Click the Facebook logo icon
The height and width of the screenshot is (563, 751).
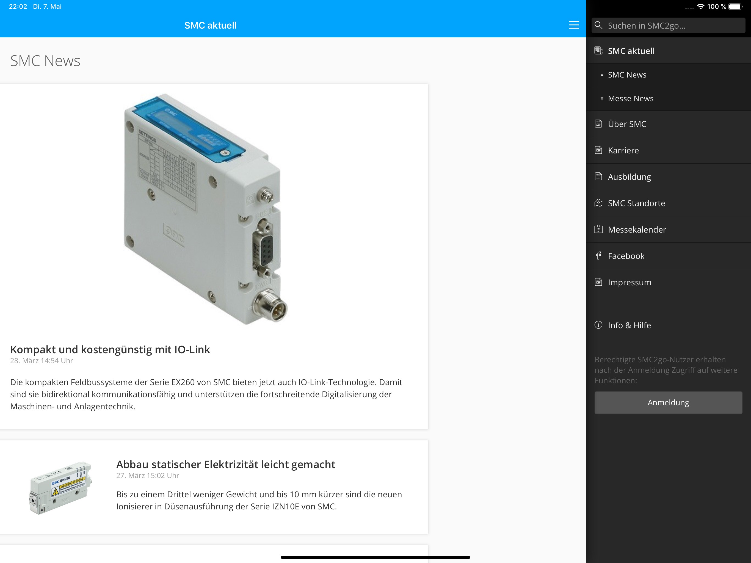tap(598, 256)
